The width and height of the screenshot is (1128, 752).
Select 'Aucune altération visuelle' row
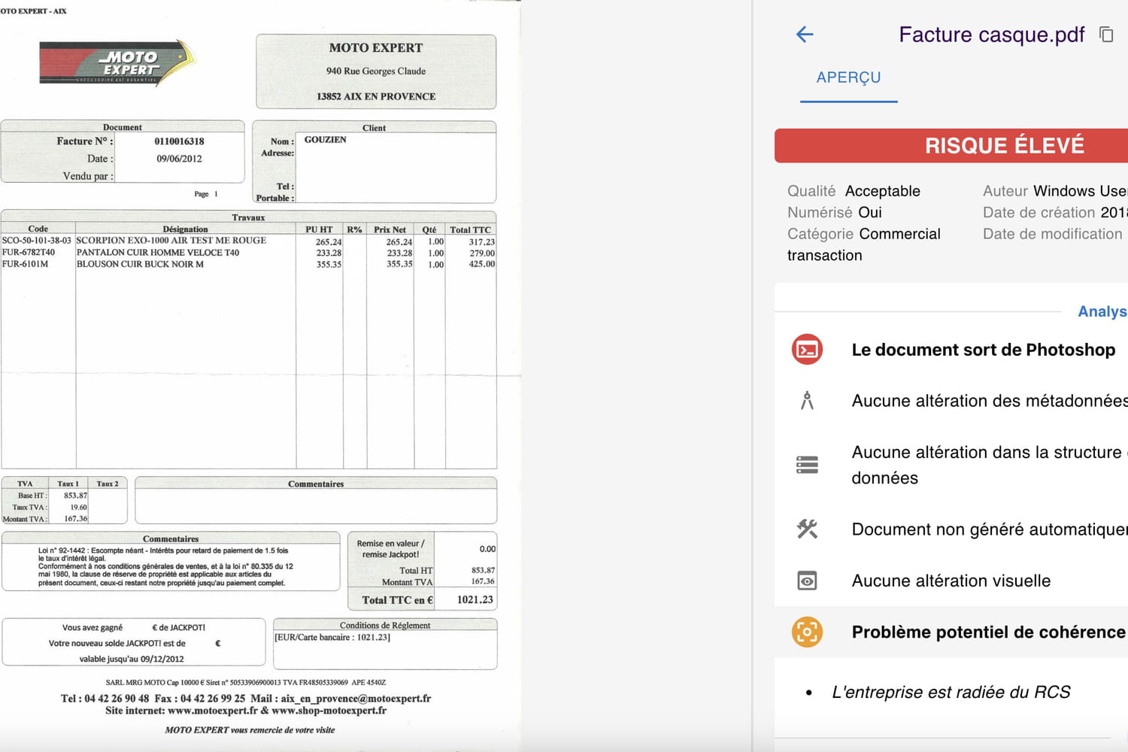951,581
